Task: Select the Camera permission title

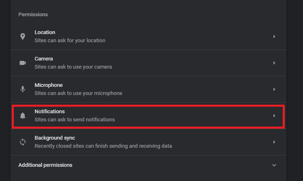Action: 44,58
